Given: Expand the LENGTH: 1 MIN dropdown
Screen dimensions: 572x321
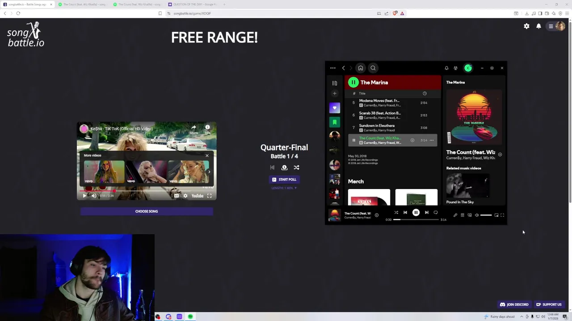Looking at the screenshot, I should pos(284,188).
